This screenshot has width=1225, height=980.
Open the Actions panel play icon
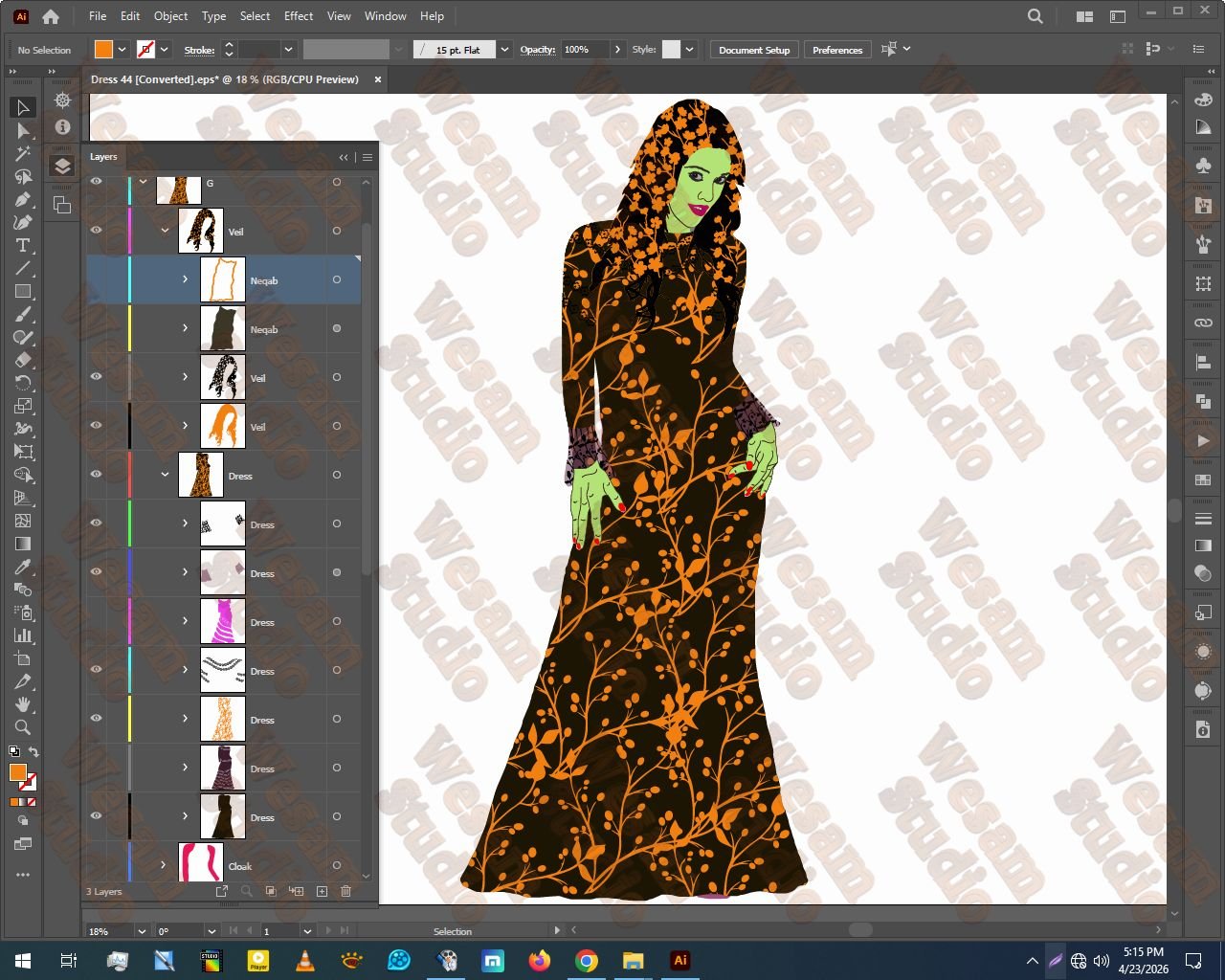tap(1204, 440)
